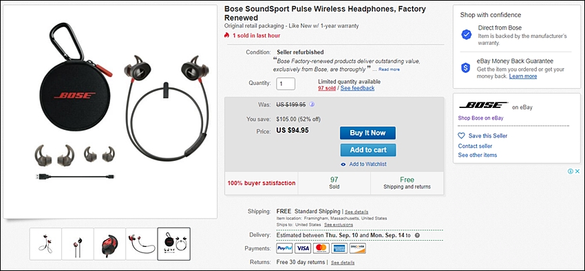Select the red earbud close-up thumbnail
Image resolution: width=585 pixels, height=271 pixels.
coord(109,244)
